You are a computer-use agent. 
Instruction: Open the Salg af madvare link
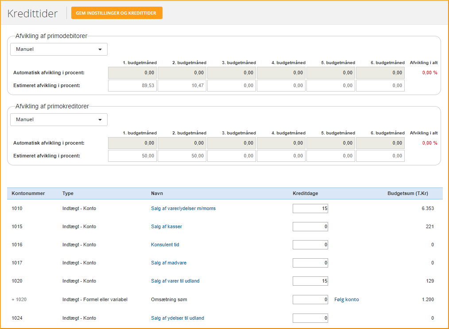tap(169, 263)
